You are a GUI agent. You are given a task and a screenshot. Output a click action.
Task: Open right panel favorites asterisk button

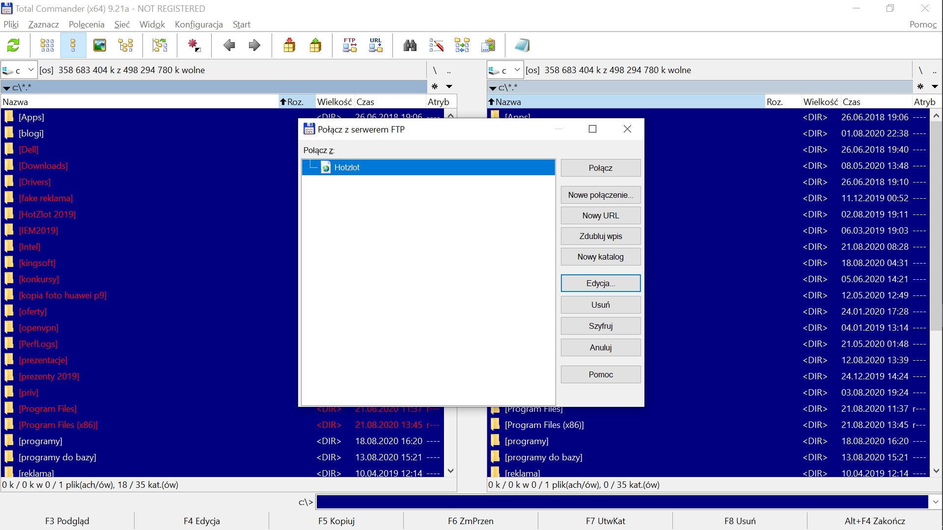[920, 87]
